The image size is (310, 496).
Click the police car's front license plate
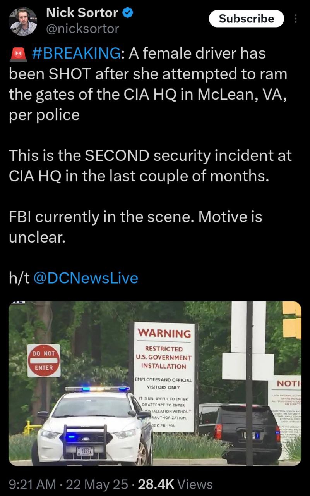coord(86,451)
